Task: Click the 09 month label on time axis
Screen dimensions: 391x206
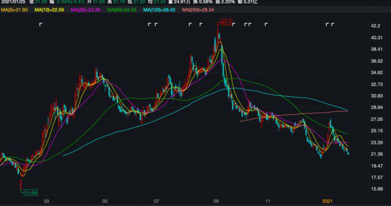Action: pyautogui.click(x=216, y=201)
